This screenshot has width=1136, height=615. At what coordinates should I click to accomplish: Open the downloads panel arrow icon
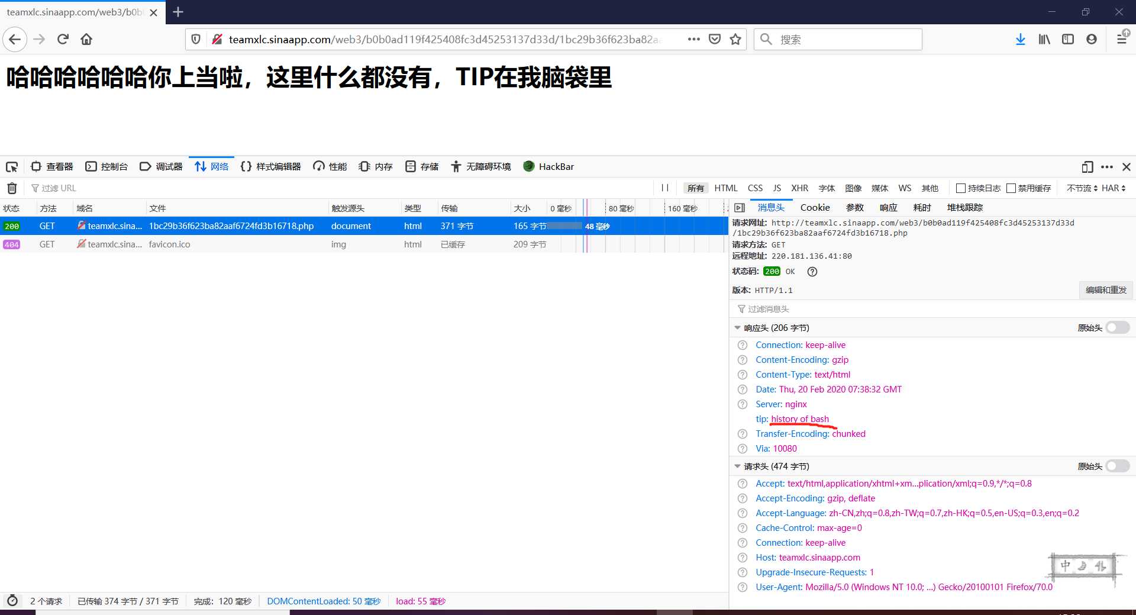point(1020,39)
